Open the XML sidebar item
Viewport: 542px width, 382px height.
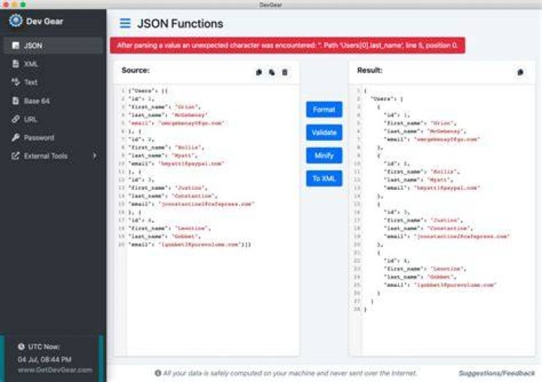(53, 64)
